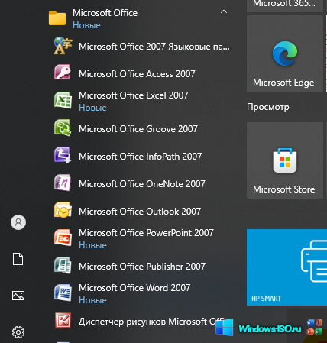
Task: Open Documents from the sidebar
Action: (x=18, y=259)
